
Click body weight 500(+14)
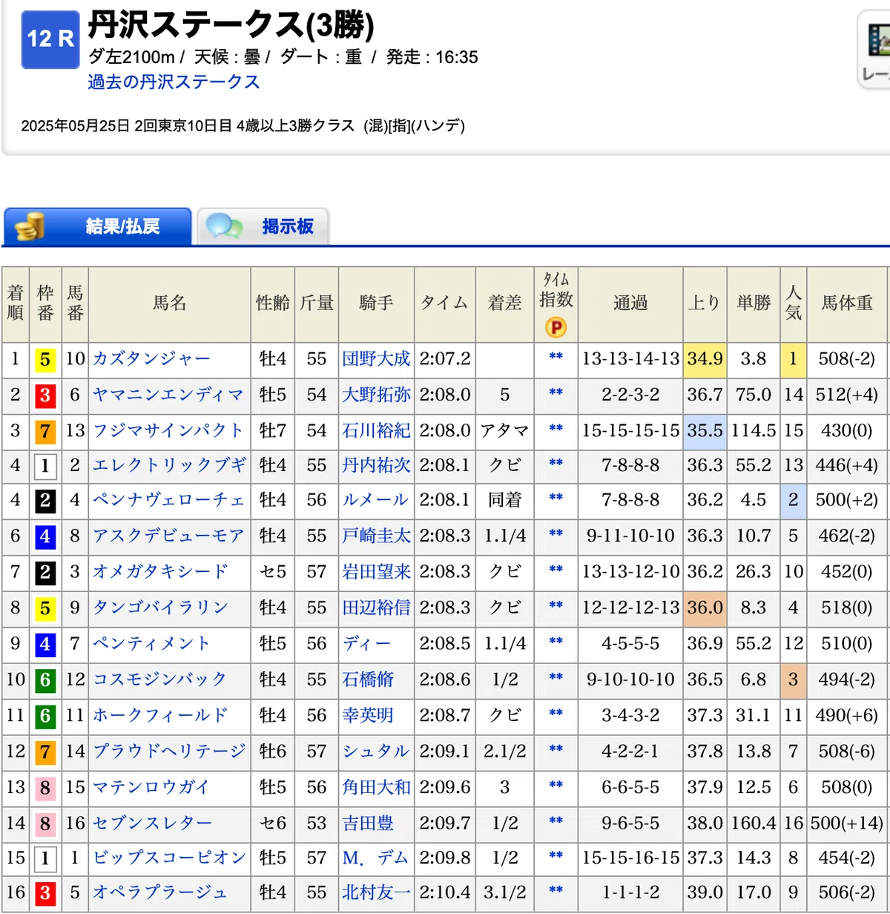point(846,823)
